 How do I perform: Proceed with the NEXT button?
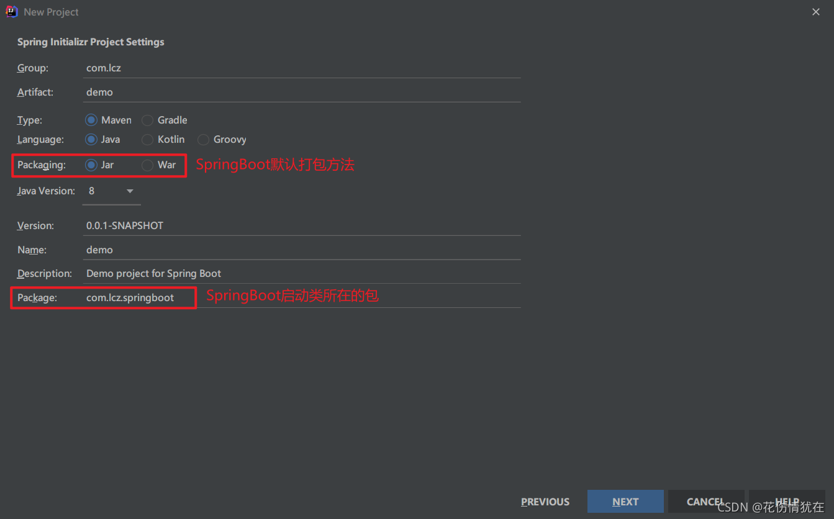625,502
